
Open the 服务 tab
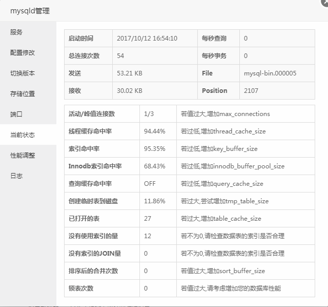click(28, 32)
